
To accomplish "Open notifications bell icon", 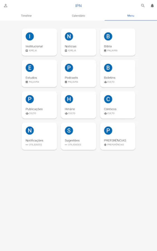I will pos(152,6).
